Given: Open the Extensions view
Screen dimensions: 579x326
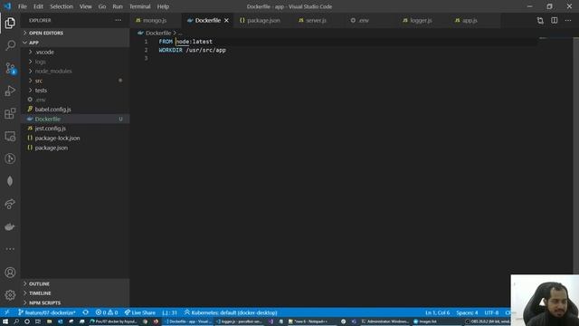Looking at the screenshot, I should coord(10,113).
